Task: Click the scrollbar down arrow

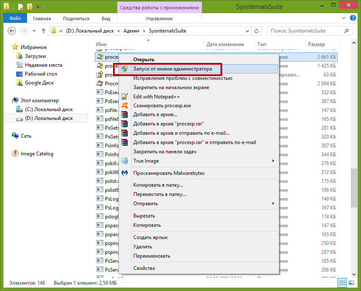Action: coord(354,274)
